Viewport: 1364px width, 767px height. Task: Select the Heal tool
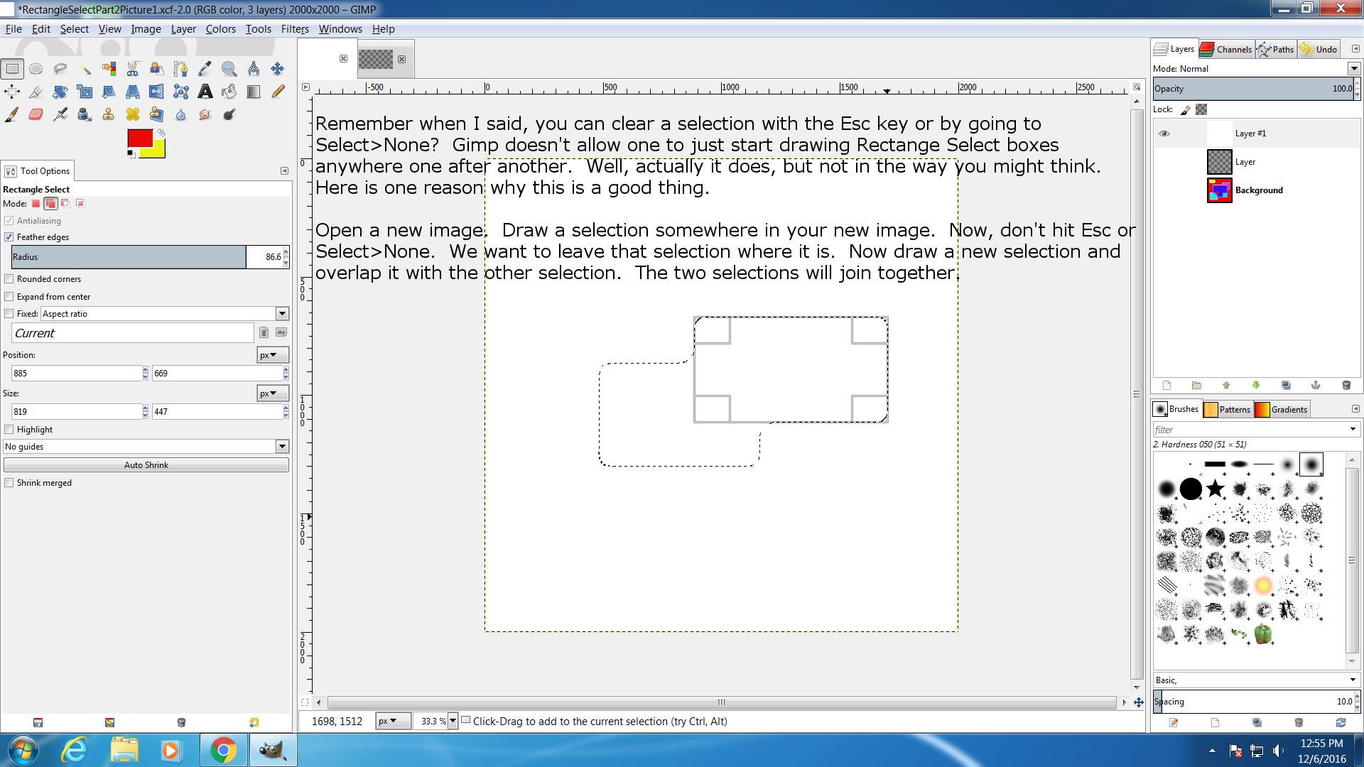coord(133,114)
